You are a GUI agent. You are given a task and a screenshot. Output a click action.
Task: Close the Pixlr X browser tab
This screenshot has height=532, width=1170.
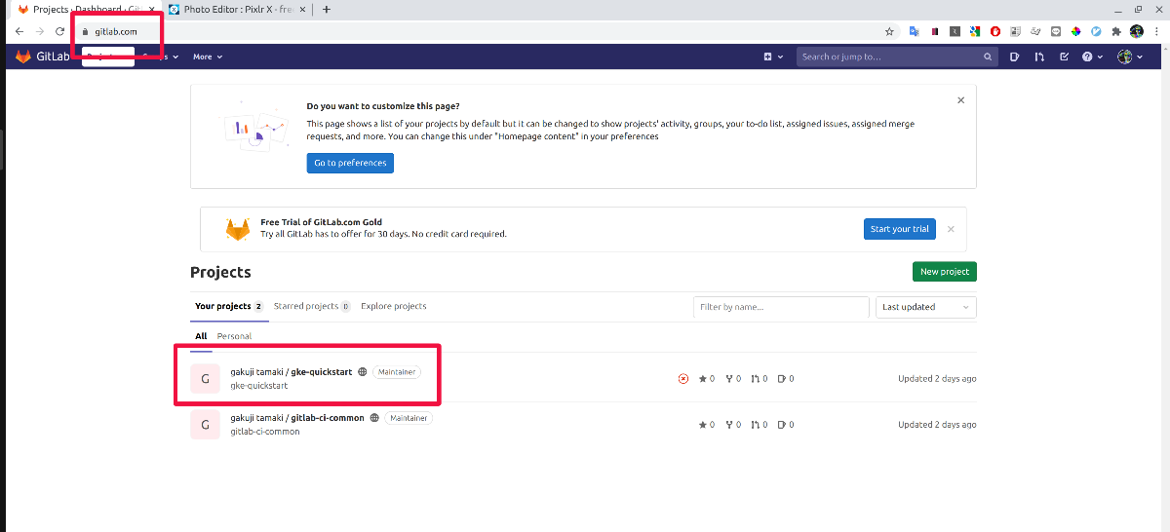pos(304,10)
